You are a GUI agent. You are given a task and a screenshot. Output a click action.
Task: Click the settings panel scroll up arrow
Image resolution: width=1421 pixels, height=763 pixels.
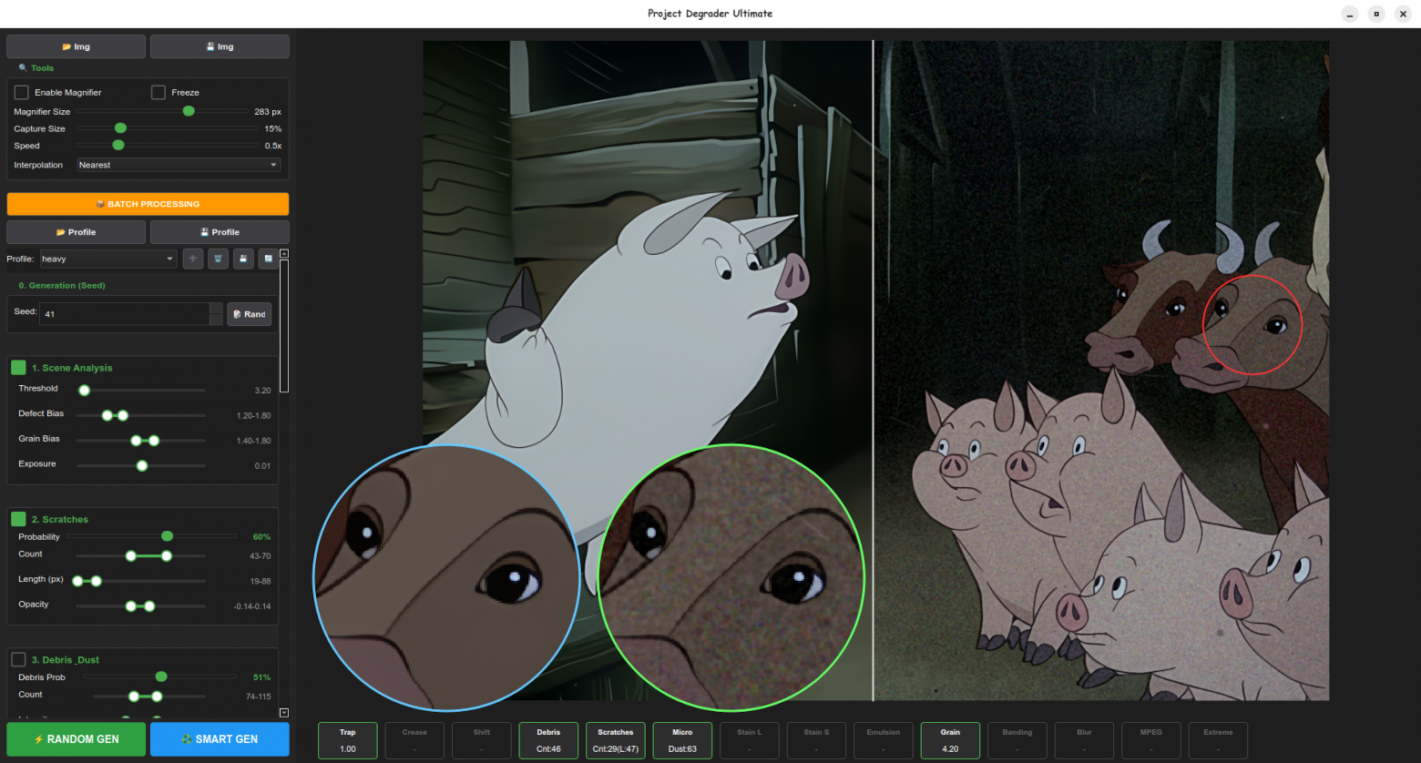point(284,253)
